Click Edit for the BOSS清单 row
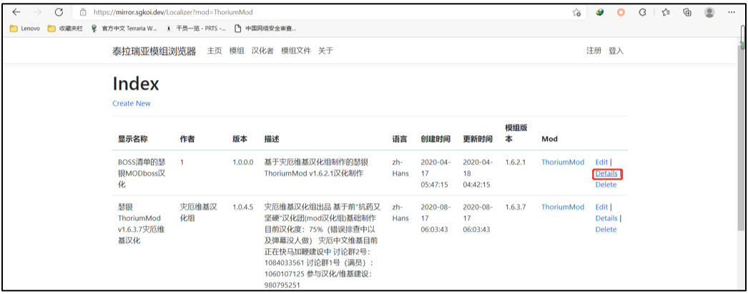Screen dimensions: 748x294 (x=601, y=162)
